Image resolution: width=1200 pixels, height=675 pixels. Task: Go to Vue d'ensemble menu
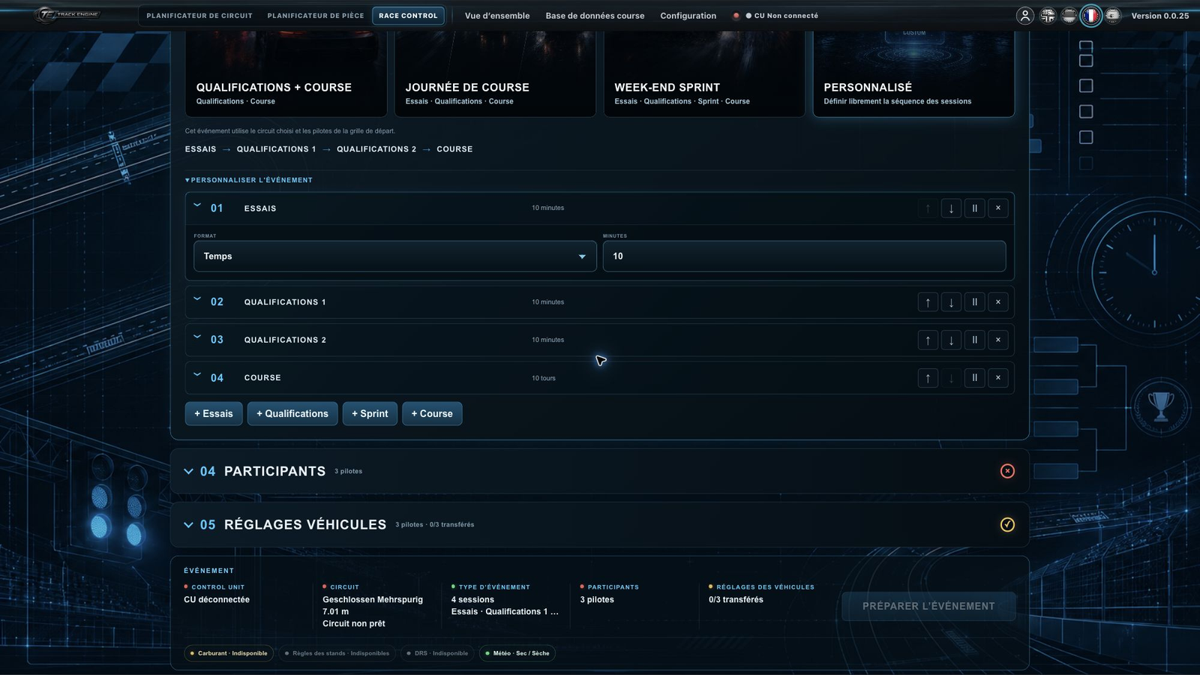pos(497,16)
